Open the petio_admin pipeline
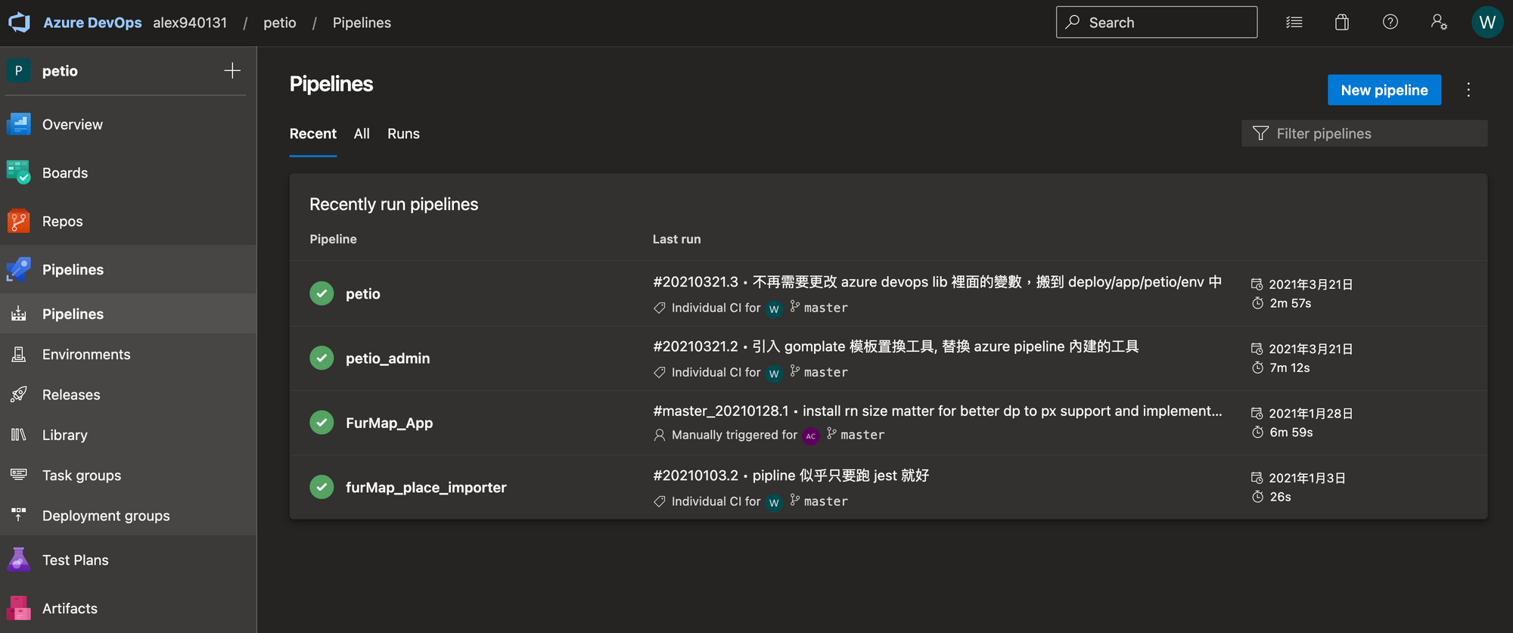The image size is (1513, 633). coord(387,358)
